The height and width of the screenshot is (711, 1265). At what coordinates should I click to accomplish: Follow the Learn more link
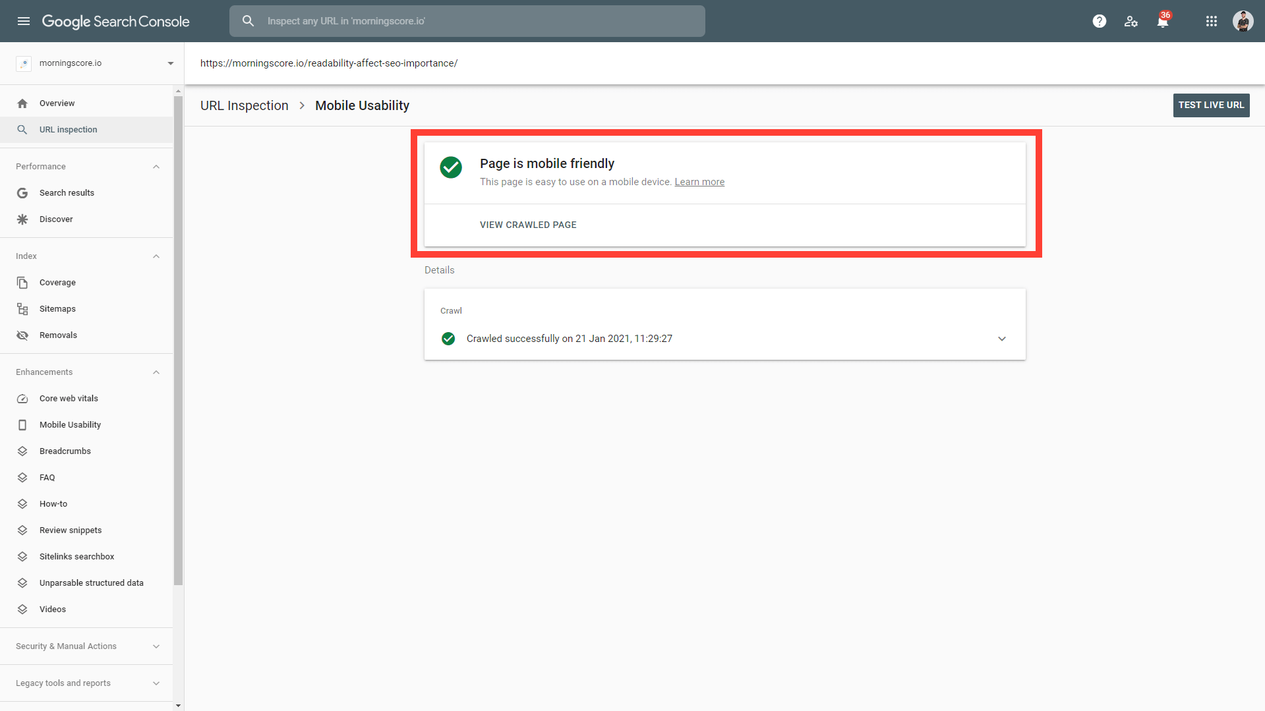[699, 182]
